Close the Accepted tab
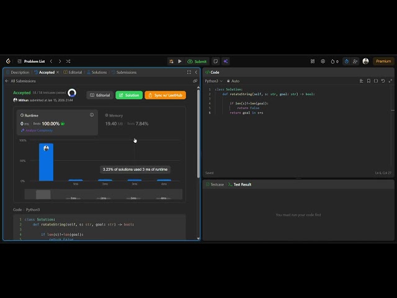397x298 pixels. [x=58, y=72]
